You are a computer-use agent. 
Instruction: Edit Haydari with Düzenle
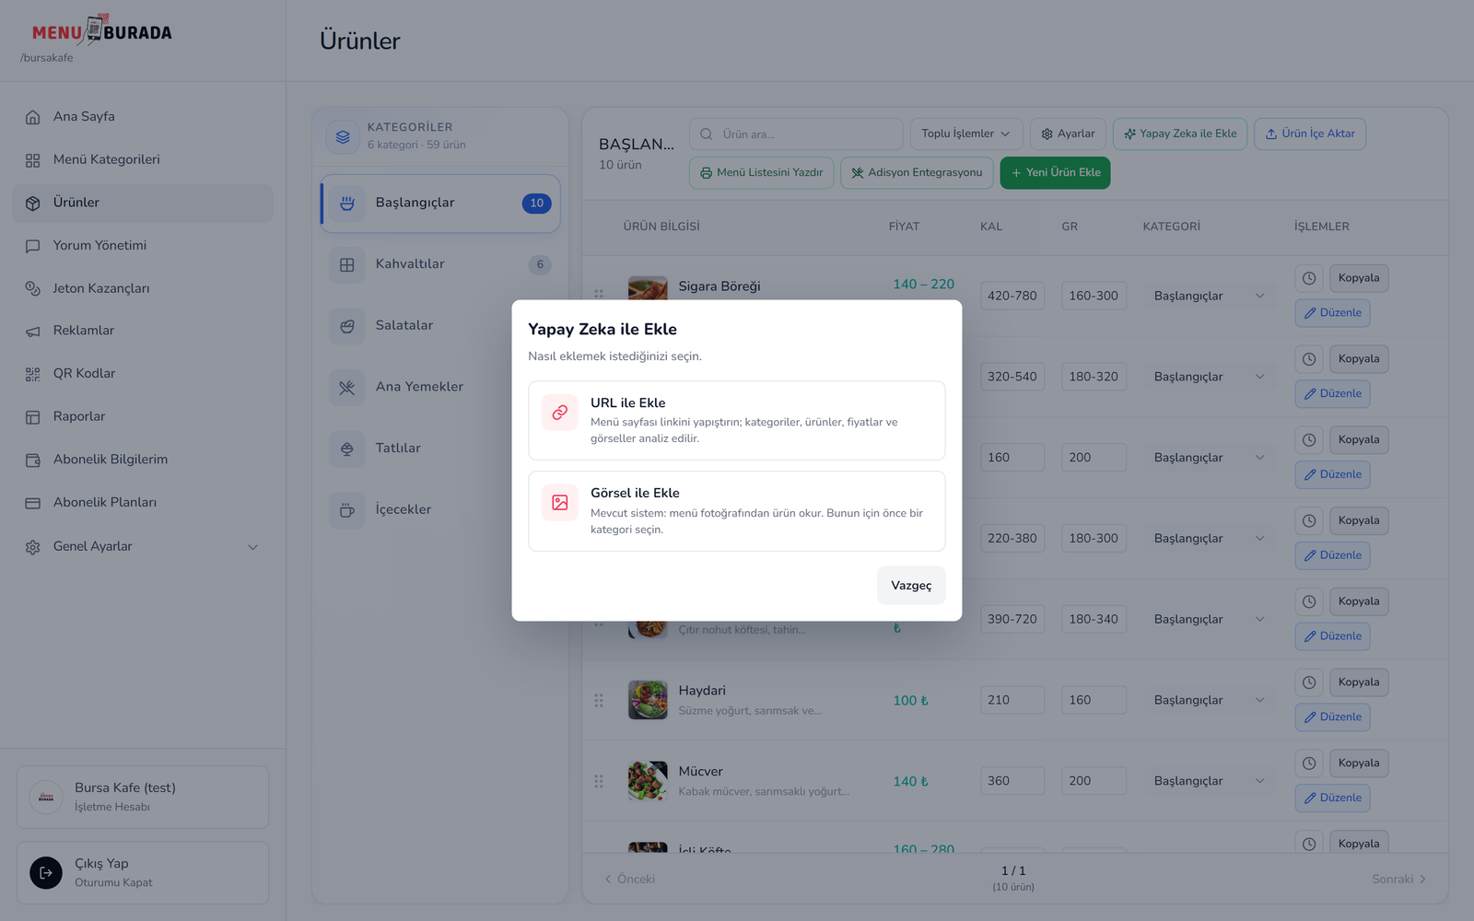coord(1333,717)
